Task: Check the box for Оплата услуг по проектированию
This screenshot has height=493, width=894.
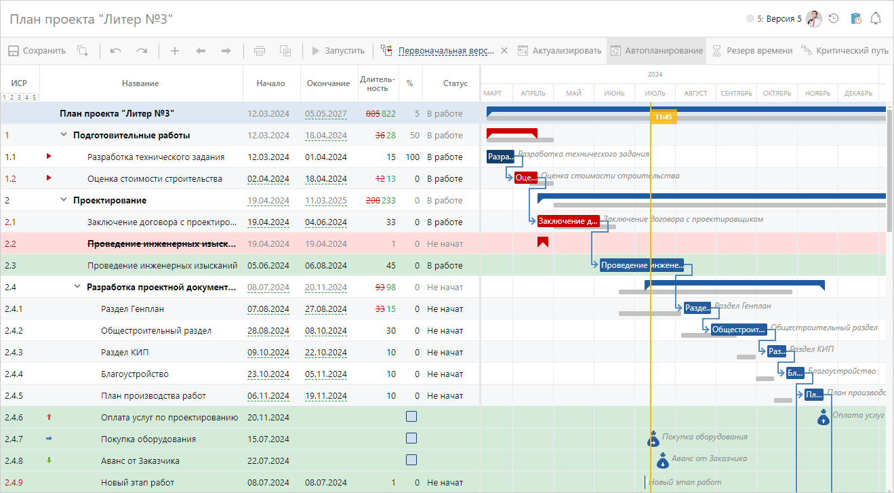Action: [x=411, y=417]
